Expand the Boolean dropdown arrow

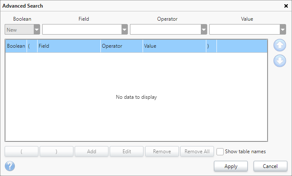(37, 30)
